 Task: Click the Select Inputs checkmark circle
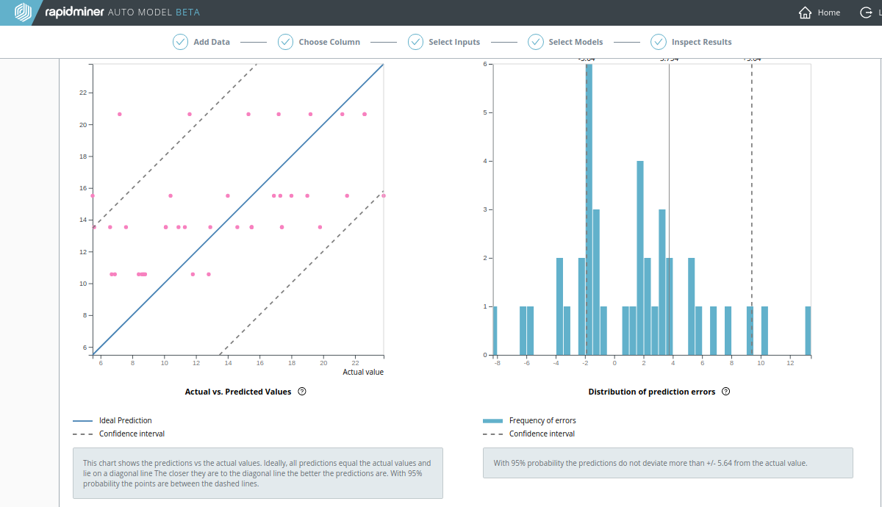click(x=415, y=42)
